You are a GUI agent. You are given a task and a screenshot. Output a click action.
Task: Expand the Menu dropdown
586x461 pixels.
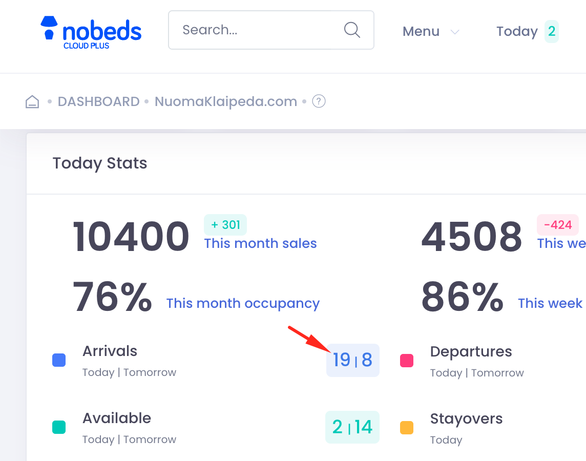pyautogui.click(x=421, y=31)
